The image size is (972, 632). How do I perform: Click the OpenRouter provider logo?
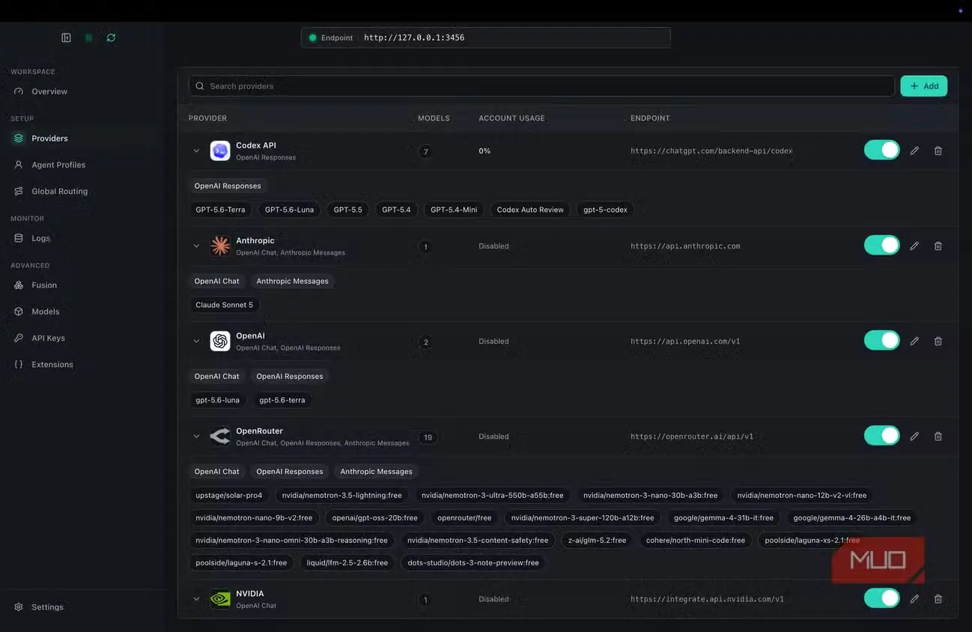coord(220,436)
